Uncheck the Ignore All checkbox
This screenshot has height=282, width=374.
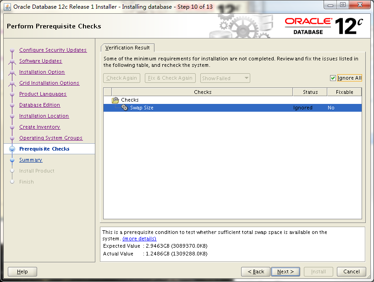332,78
